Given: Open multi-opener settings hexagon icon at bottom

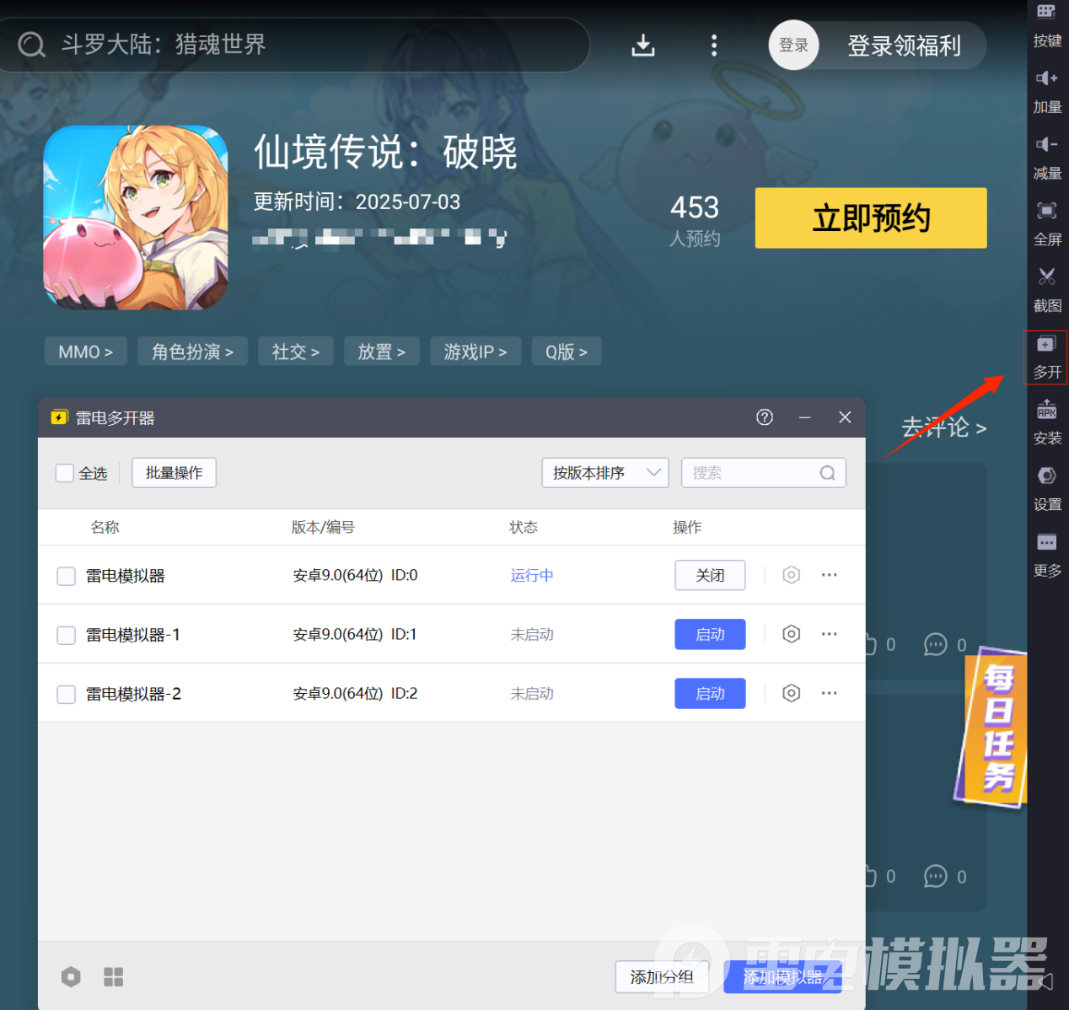Looking at the screenshot, I should coord(71,977).
